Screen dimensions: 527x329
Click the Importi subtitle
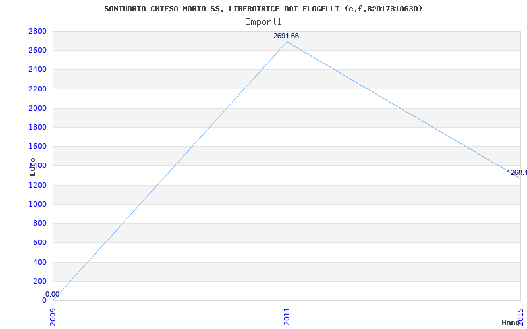coord(263,22)
